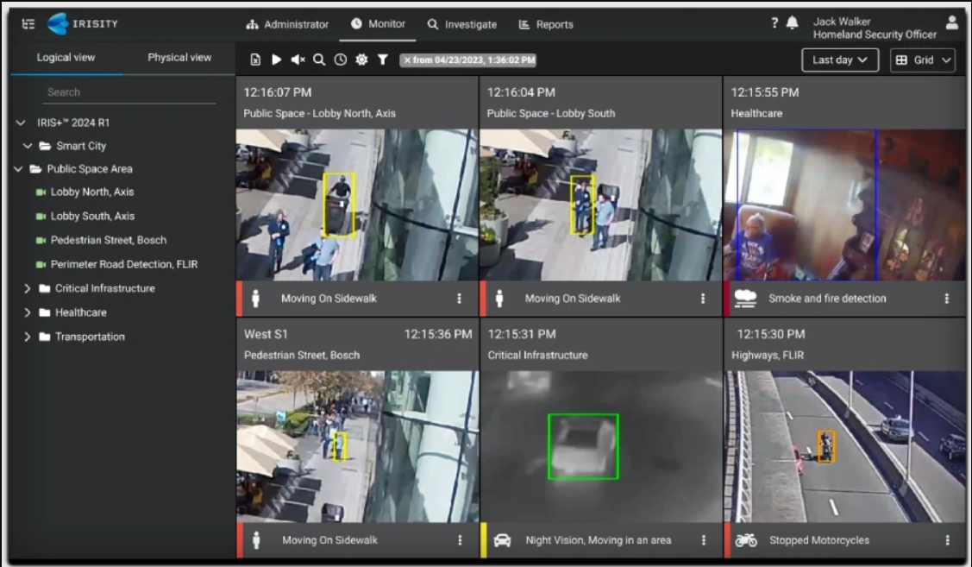Select Pedestrian Street, Bosch camera
This screenshot has width=972, height=567.
point(109,240)
